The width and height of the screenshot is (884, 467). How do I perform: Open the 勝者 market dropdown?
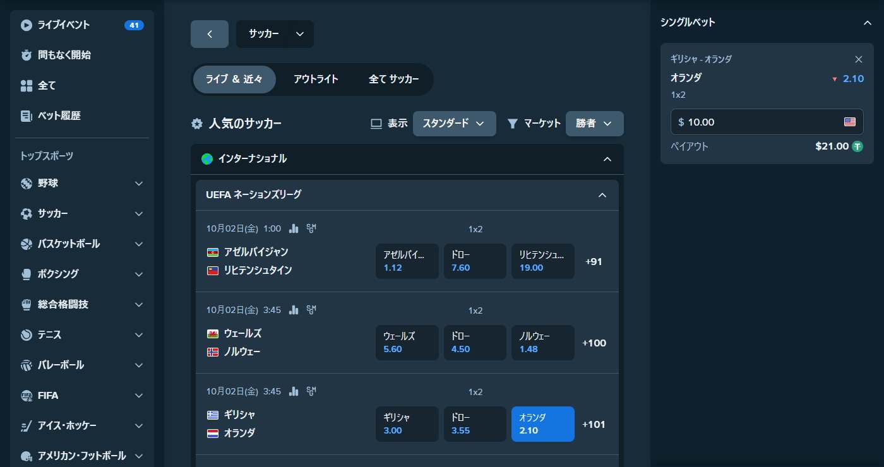click(x=595, y=124)
